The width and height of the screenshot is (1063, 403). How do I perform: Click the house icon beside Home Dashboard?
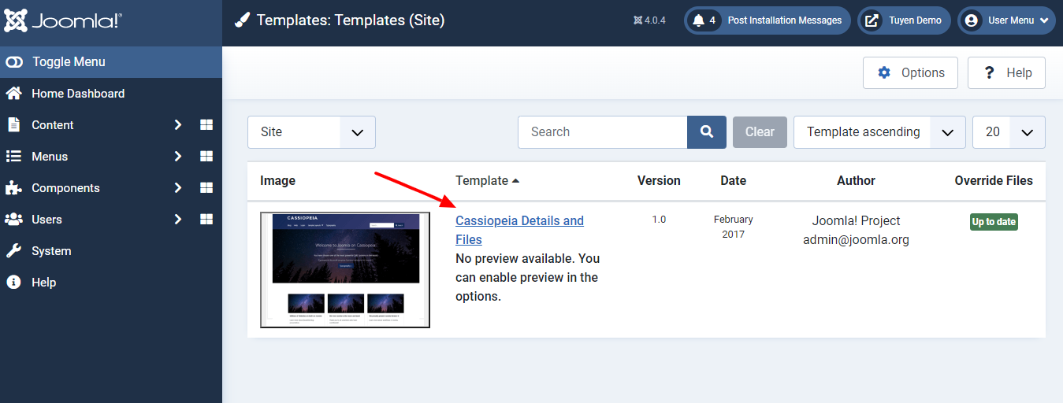point(13,93)
